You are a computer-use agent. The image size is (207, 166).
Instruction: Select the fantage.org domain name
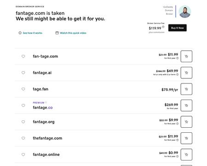44,122
